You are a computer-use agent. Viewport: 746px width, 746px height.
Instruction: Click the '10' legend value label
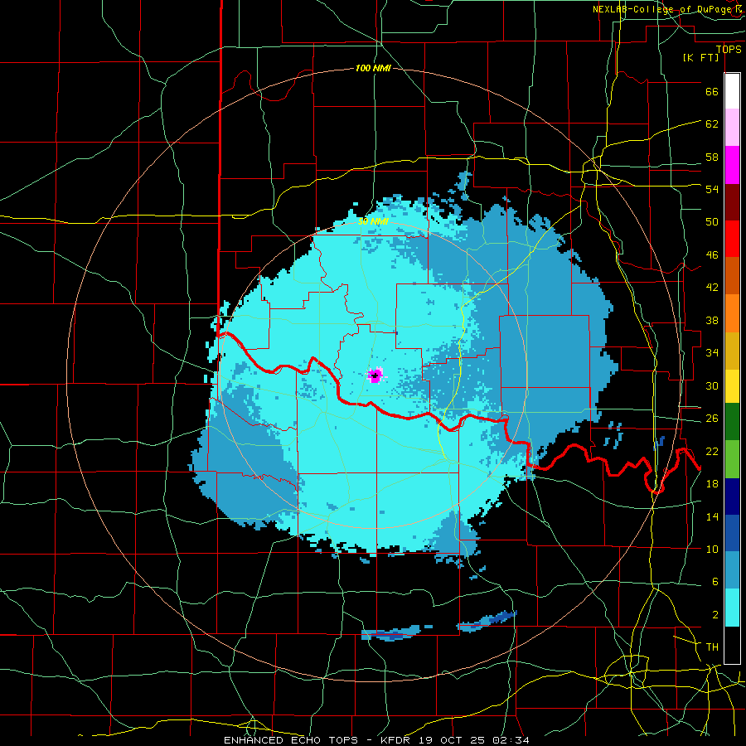pos(712,550)
